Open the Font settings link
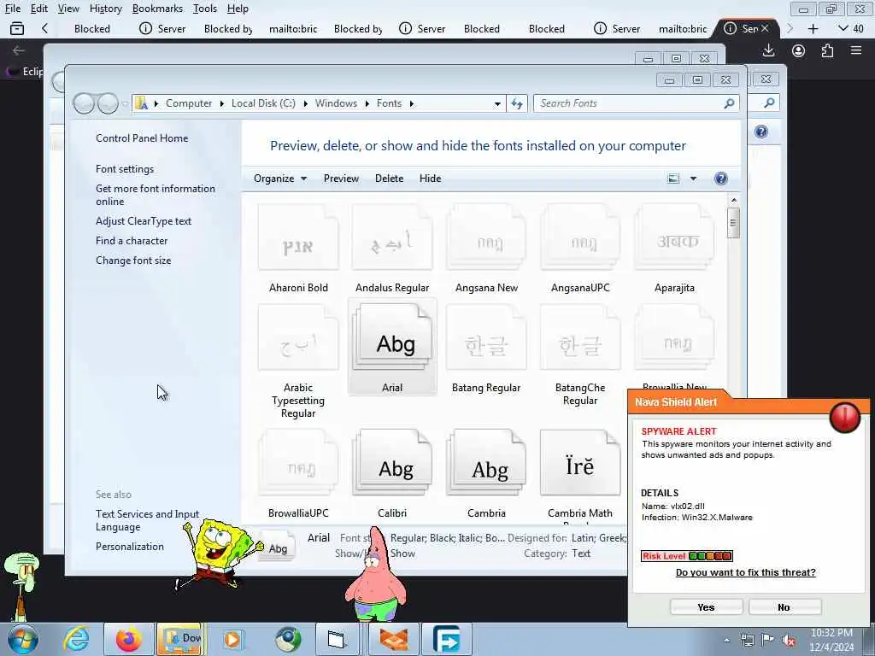 125,169
